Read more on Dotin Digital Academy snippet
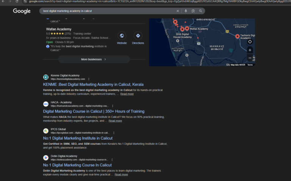 pyautogui.click(x=121, y=175)
